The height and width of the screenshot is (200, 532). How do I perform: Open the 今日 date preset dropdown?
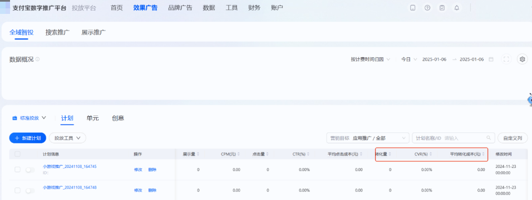click(408, 59)
